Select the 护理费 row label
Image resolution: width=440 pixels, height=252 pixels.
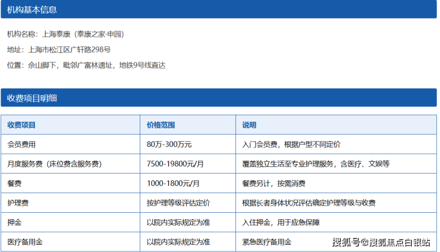pyautogui.click(x=18, y=203)
